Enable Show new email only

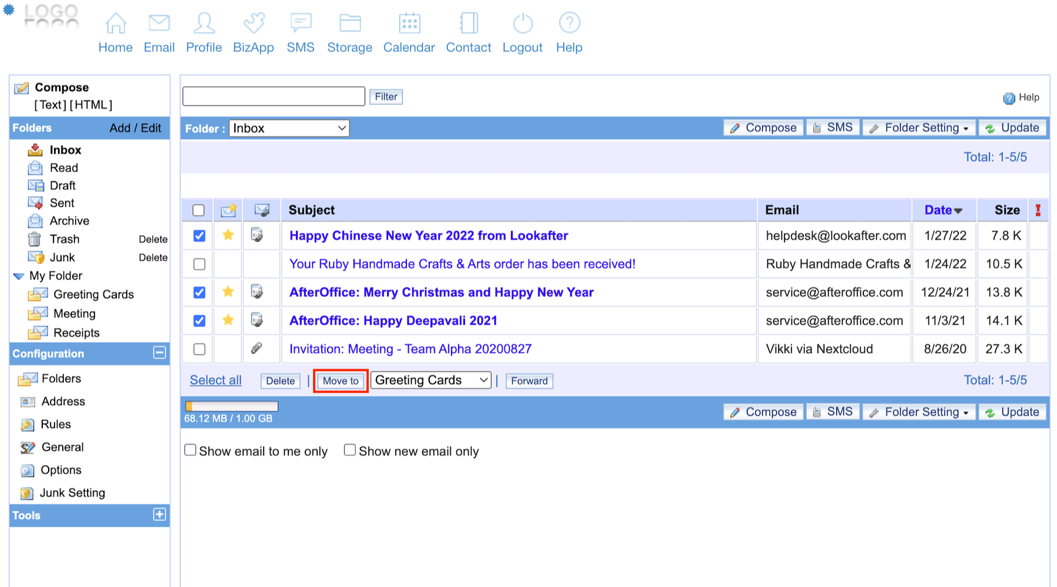point(350,450)
